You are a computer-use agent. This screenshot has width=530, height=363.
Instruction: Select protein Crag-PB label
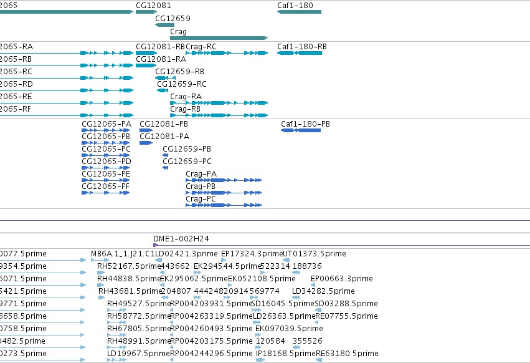(201, 186)
